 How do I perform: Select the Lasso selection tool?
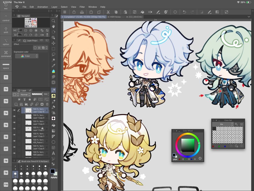pos(53,54)
